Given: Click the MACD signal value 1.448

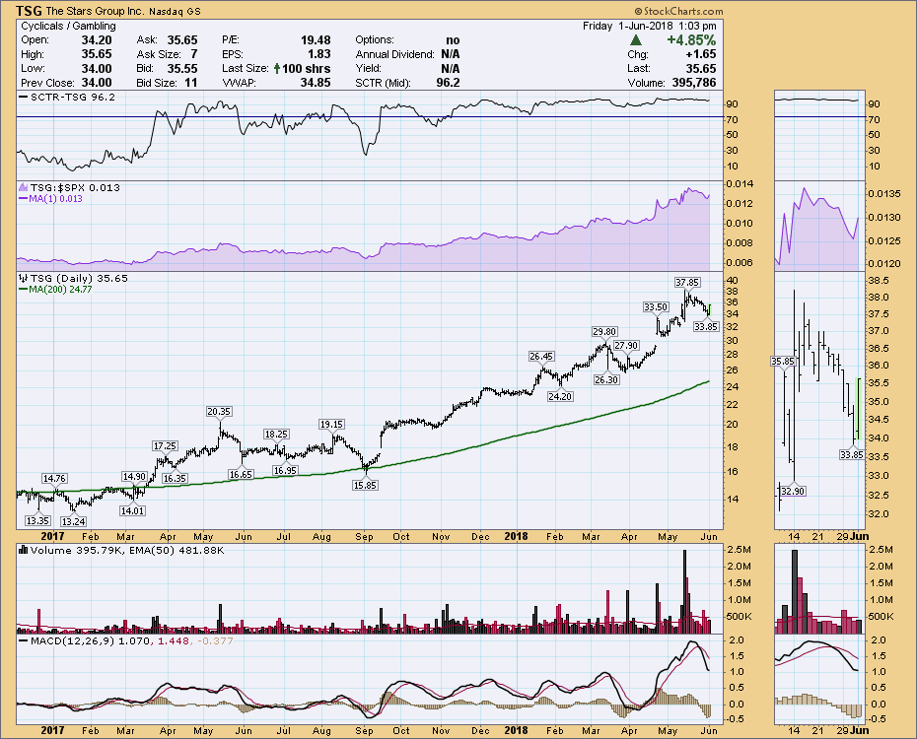Looking at the screenshot, I should pos(174,640).
